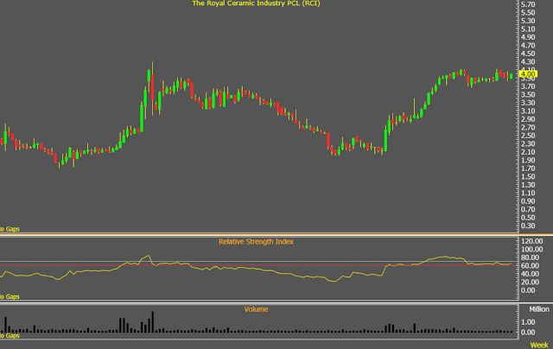Image resolution: width=553 pixels, height=349 pixels.
Task: Click the Million unit label on volume axis
Action: 539,309
